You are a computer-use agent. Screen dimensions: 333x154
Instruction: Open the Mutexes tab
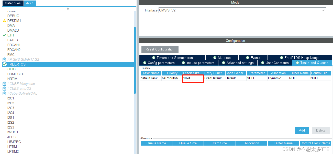click(x=222, y=57)
